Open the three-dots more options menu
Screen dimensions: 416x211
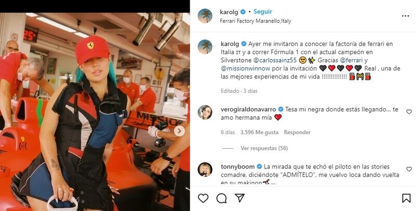point(406,16)
